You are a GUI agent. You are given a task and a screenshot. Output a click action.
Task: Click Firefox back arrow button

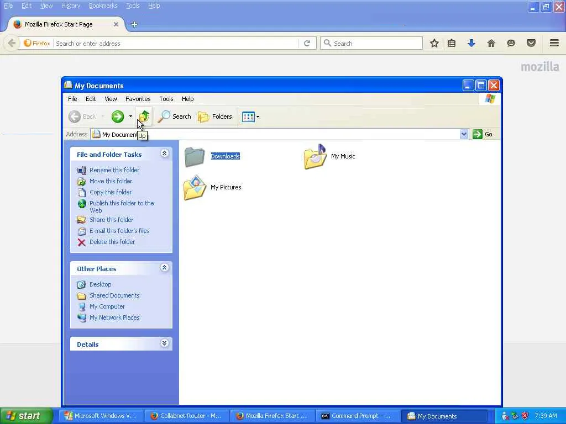pyautogui.click(x=12, y=43)
